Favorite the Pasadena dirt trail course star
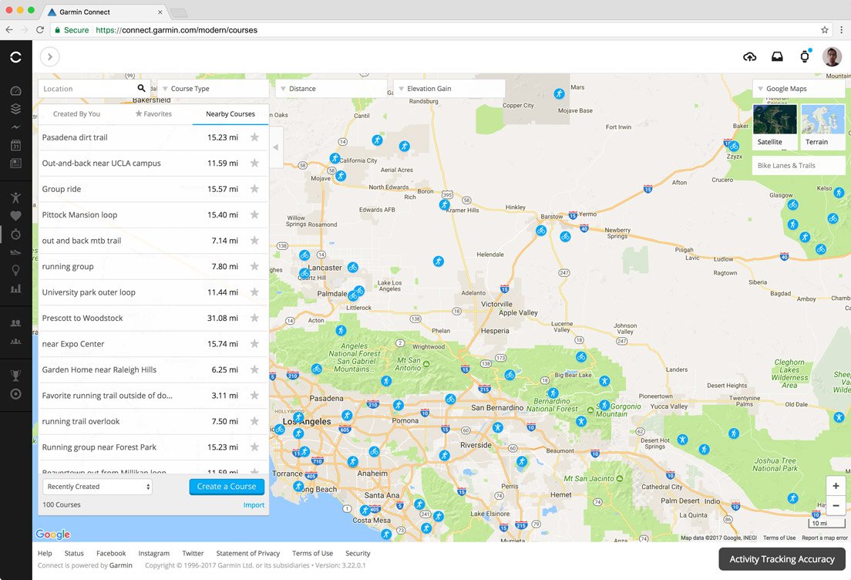Viewport: 851px width, 580px height. pos(254,137)
